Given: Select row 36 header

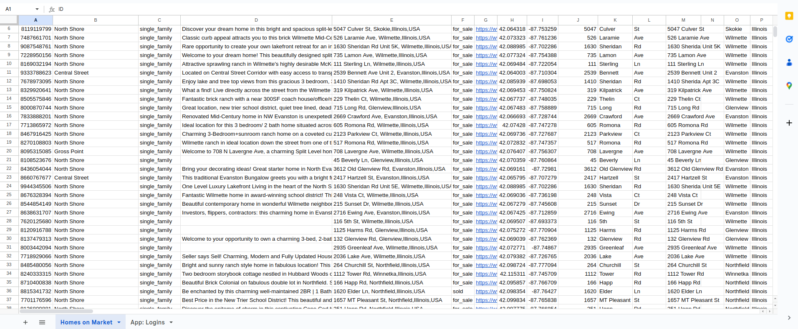Looking at the screenshot, I should point(9,291).
